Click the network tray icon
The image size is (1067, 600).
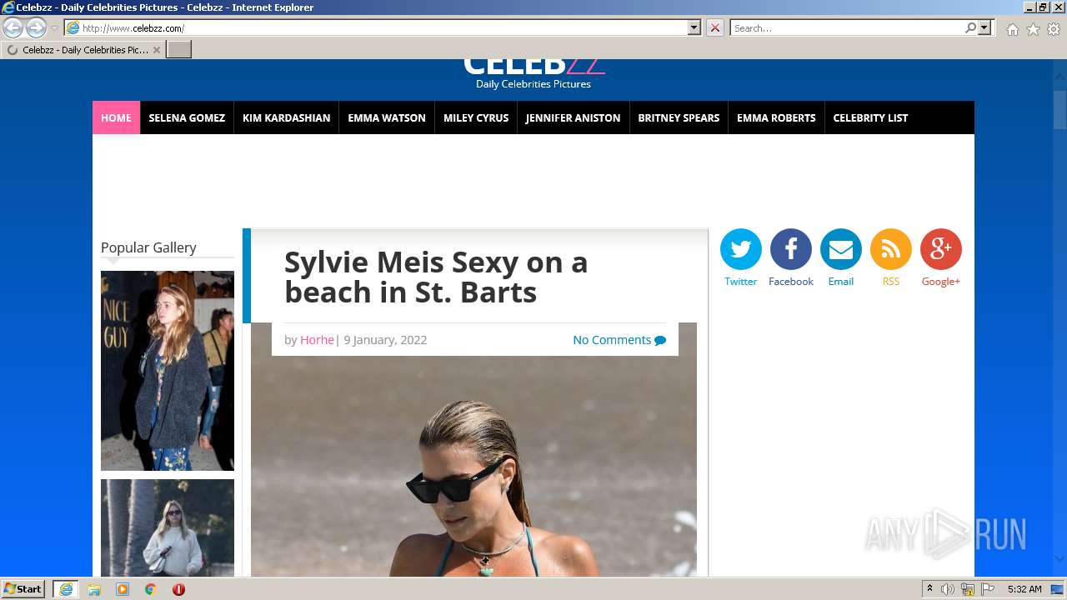pyautogui.click(x=968, y=589)
